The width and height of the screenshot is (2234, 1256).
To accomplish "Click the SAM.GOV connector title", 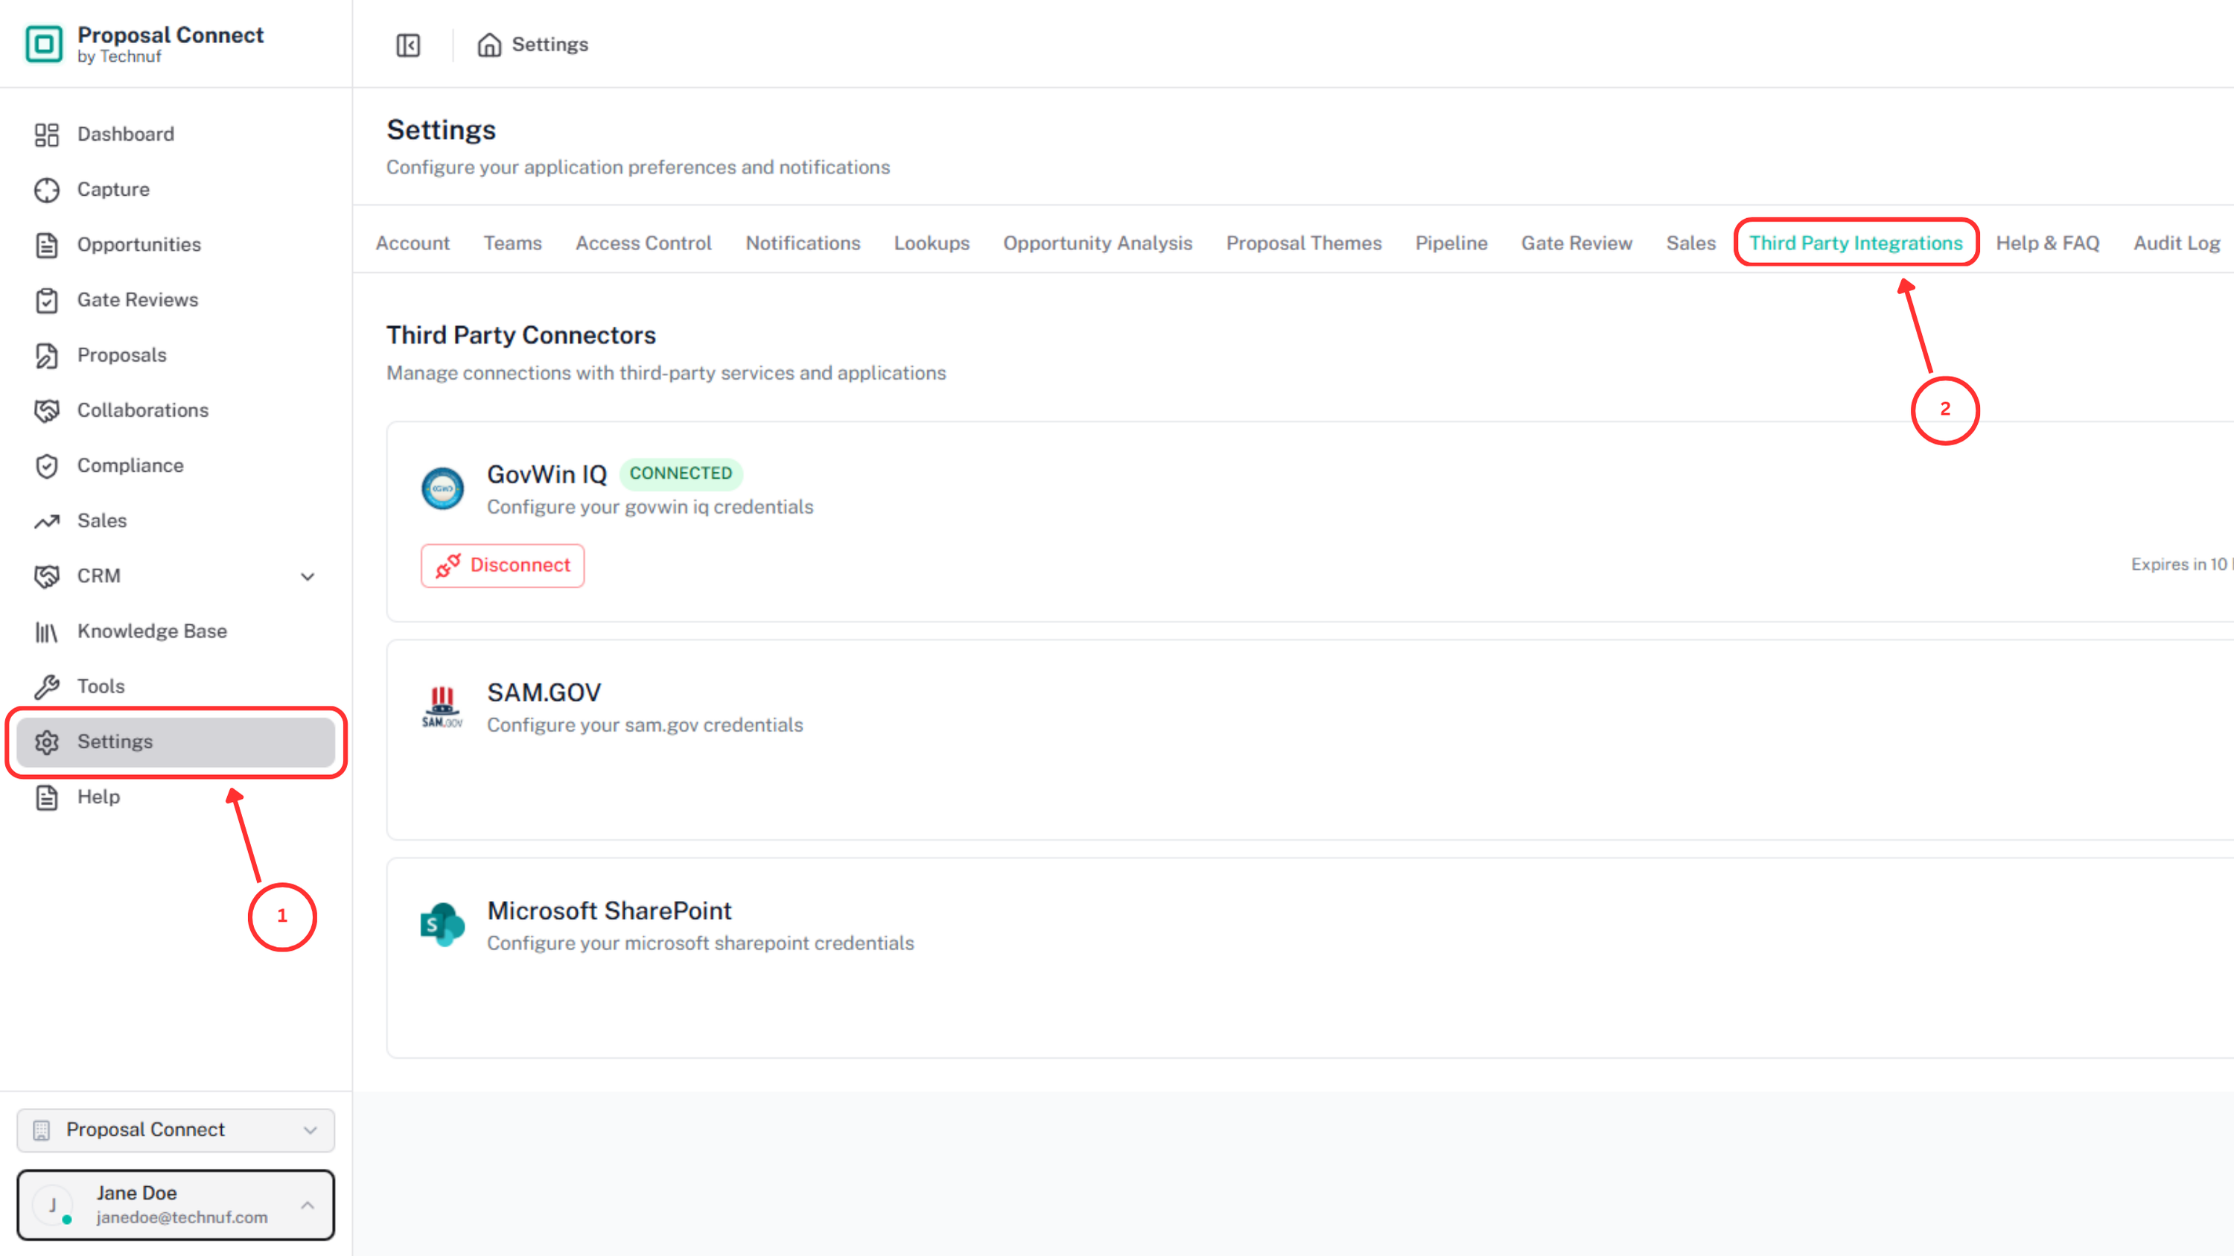I will (544, 692).
